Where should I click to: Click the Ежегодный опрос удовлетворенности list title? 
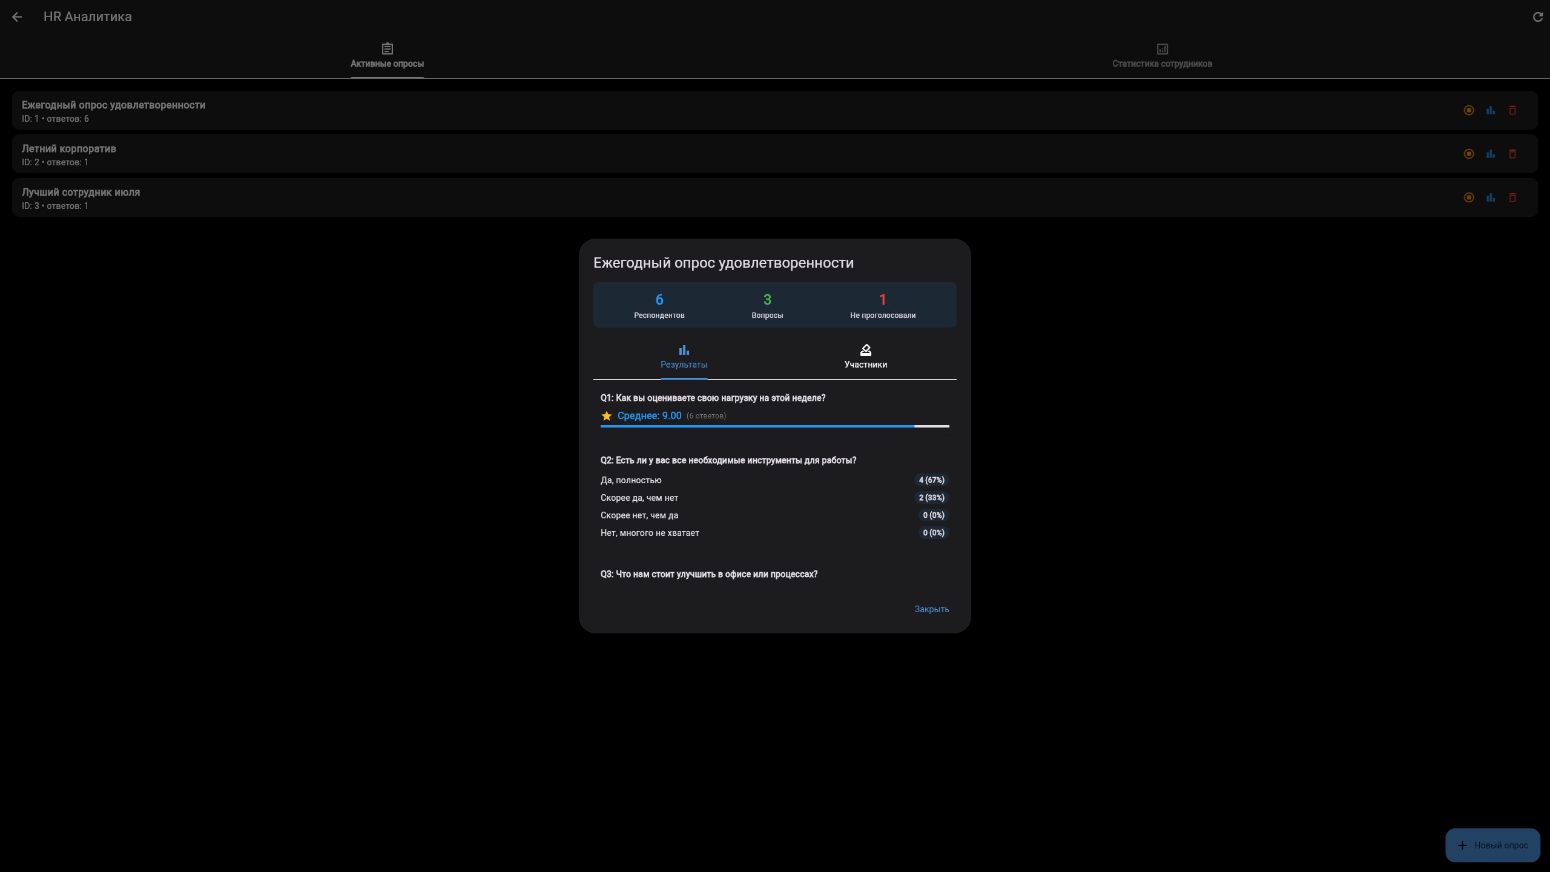coord(113,105)
